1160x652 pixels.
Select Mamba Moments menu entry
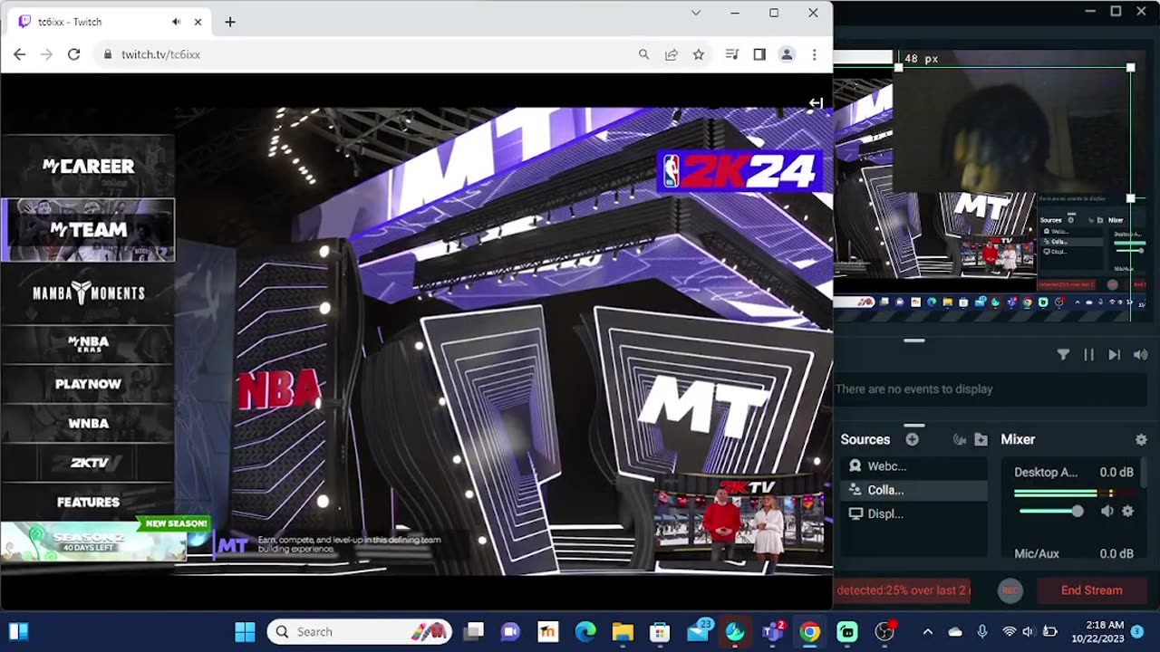point(88,293)
